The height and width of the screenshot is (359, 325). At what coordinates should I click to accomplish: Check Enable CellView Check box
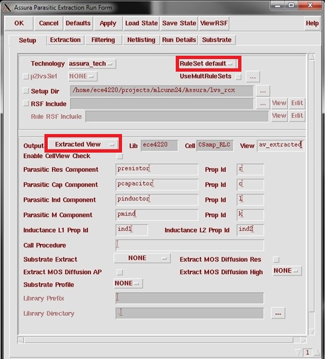119,157
